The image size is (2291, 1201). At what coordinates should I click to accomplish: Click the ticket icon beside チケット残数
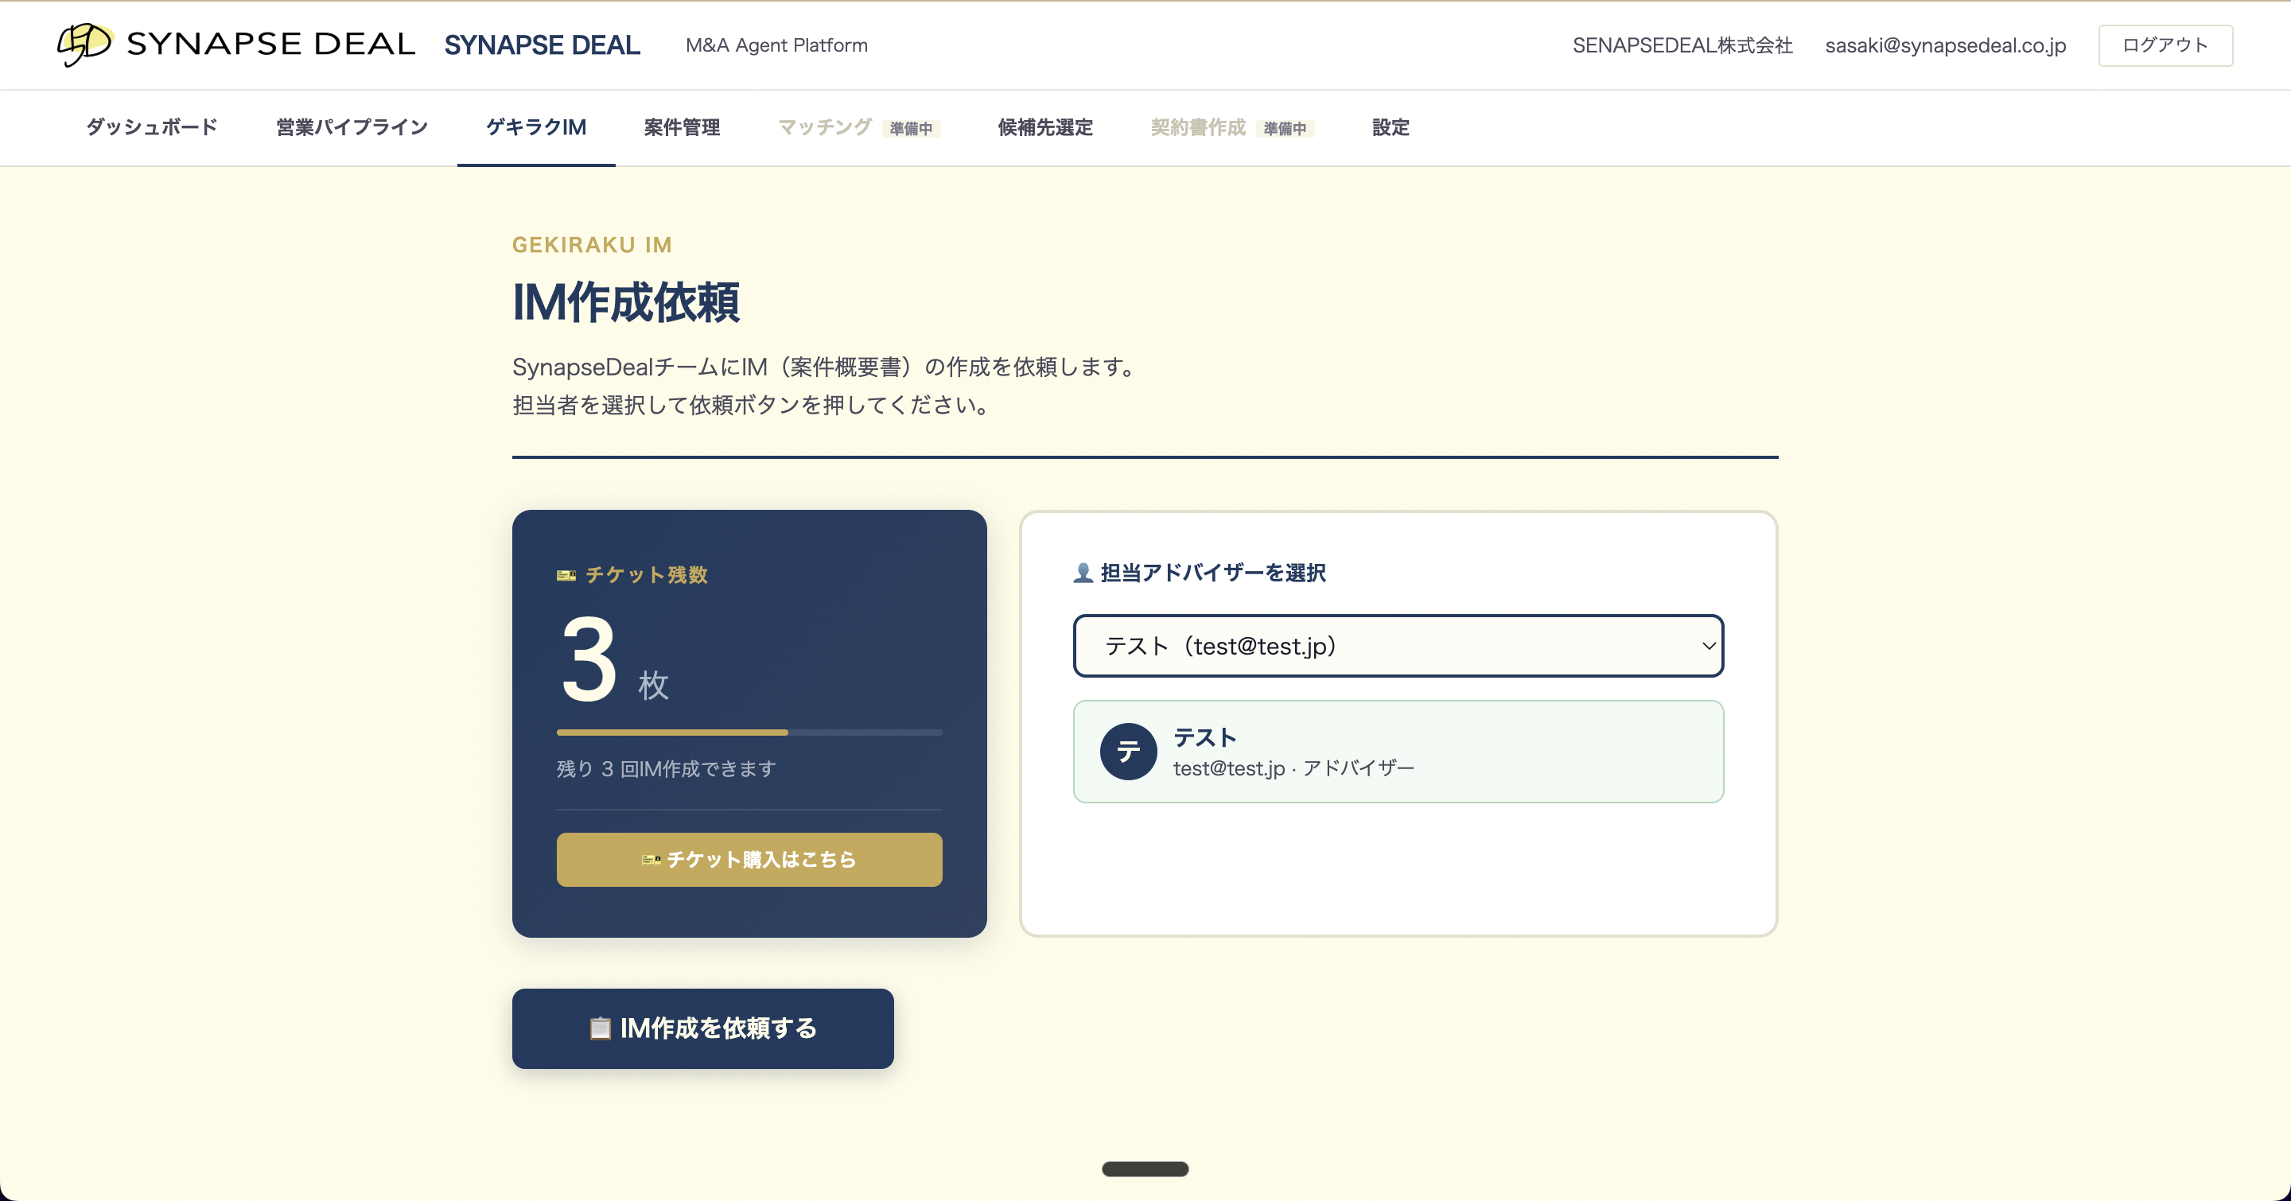[566, 575]
